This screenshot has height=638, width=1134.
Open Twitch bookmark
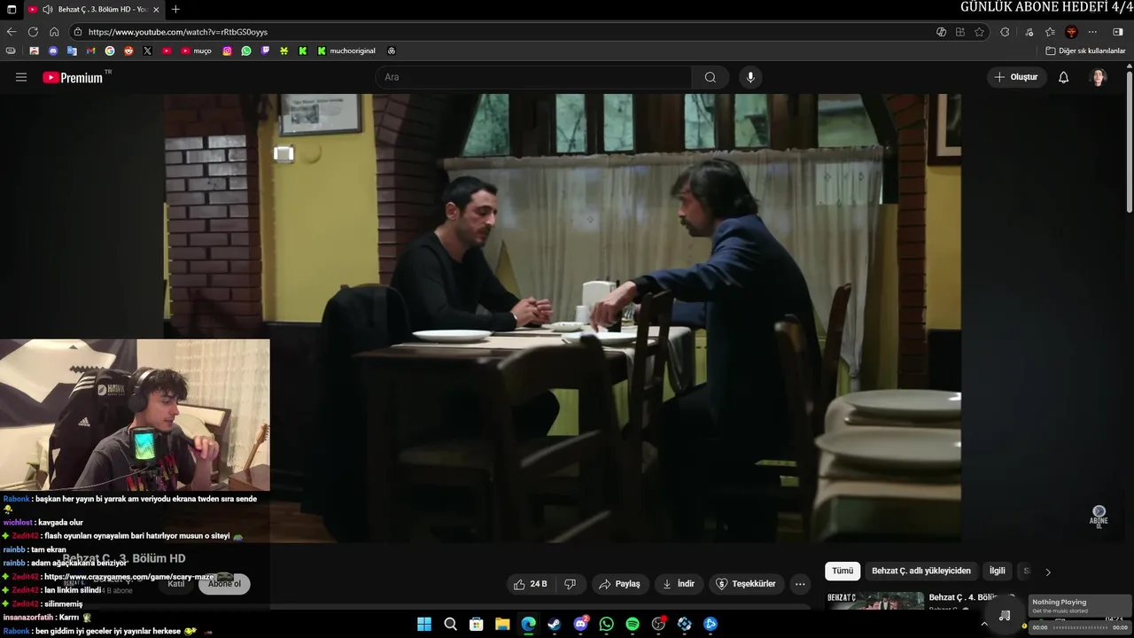pyautogui.click(x=265, y=51)
